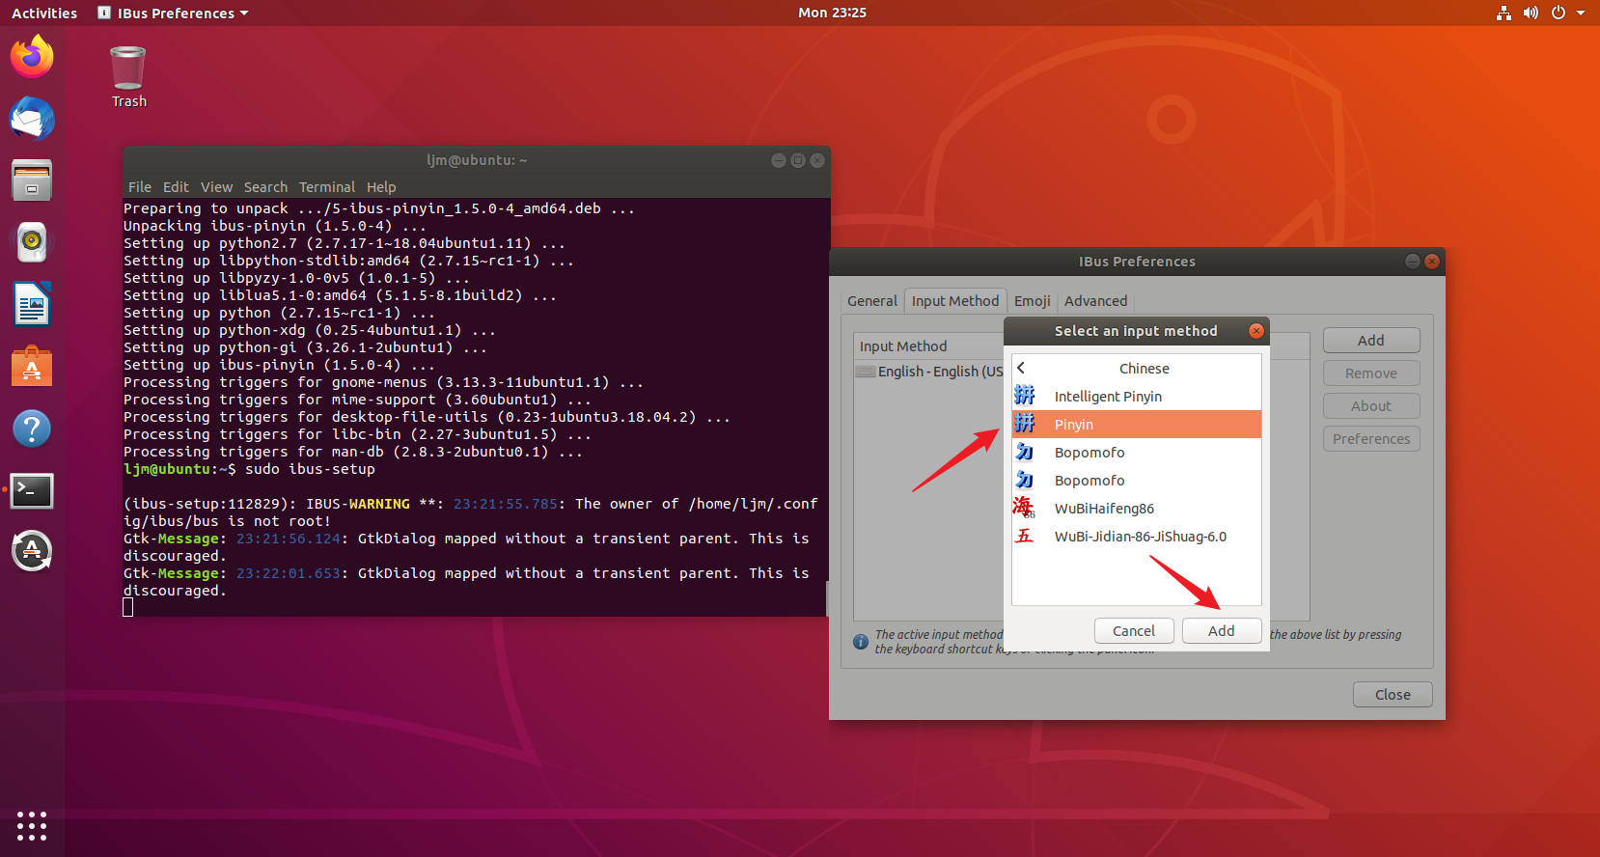Select the English - English (US) row
This screenshot has width=1600, height=857.
929,372
